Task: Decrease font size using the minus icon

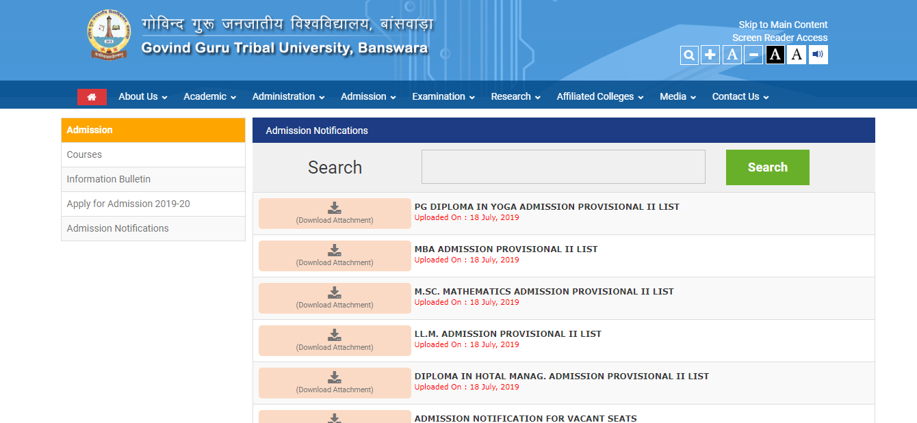Action: [x=753, y=55]
